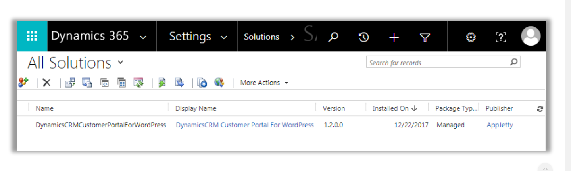
Task: Open DynamicsCRM Customer Portal For WordPress link
Action: [245, 125]
